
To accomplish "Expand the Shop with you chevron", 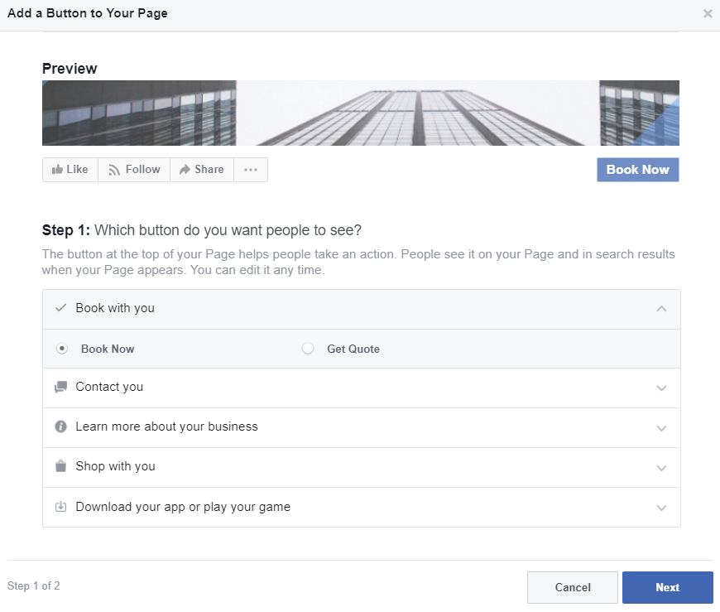I will click(661, 468).
